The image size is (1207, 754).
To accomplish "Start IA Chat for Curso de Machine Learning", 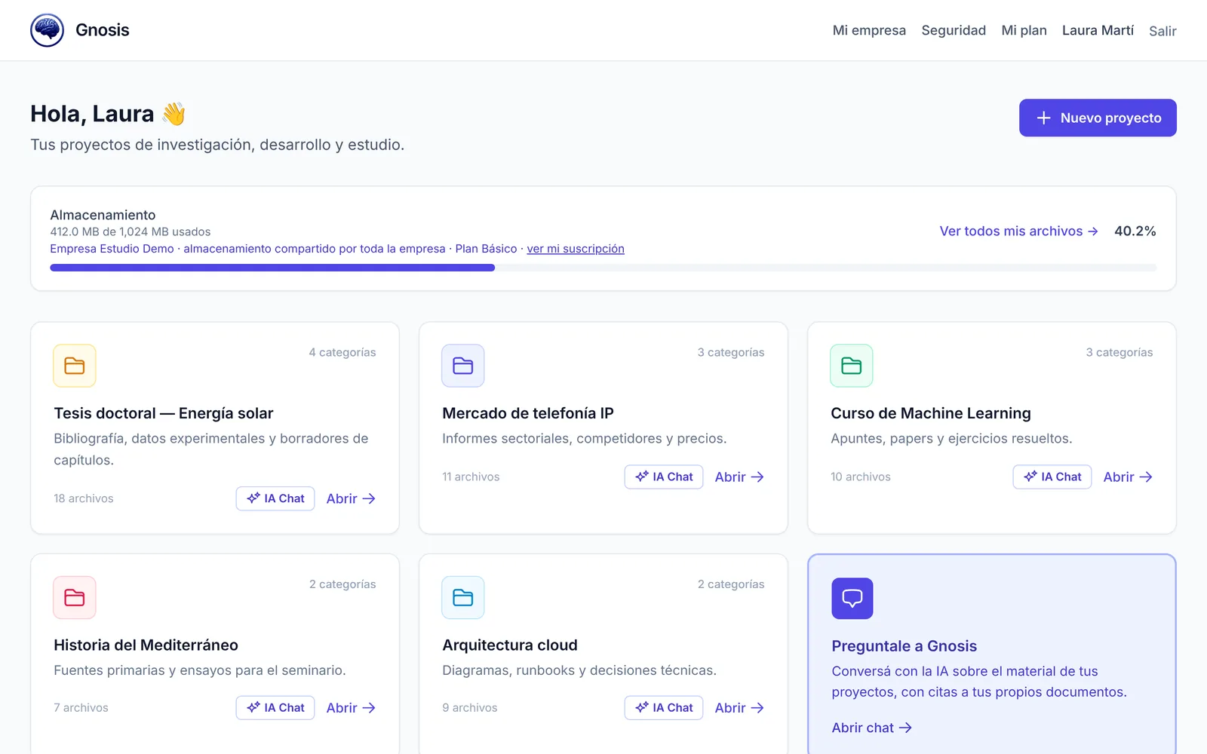I will (1052, 477).
